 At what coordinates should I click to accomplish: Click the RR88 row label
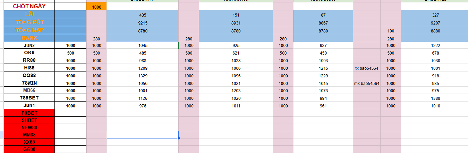tap(29, 60)
